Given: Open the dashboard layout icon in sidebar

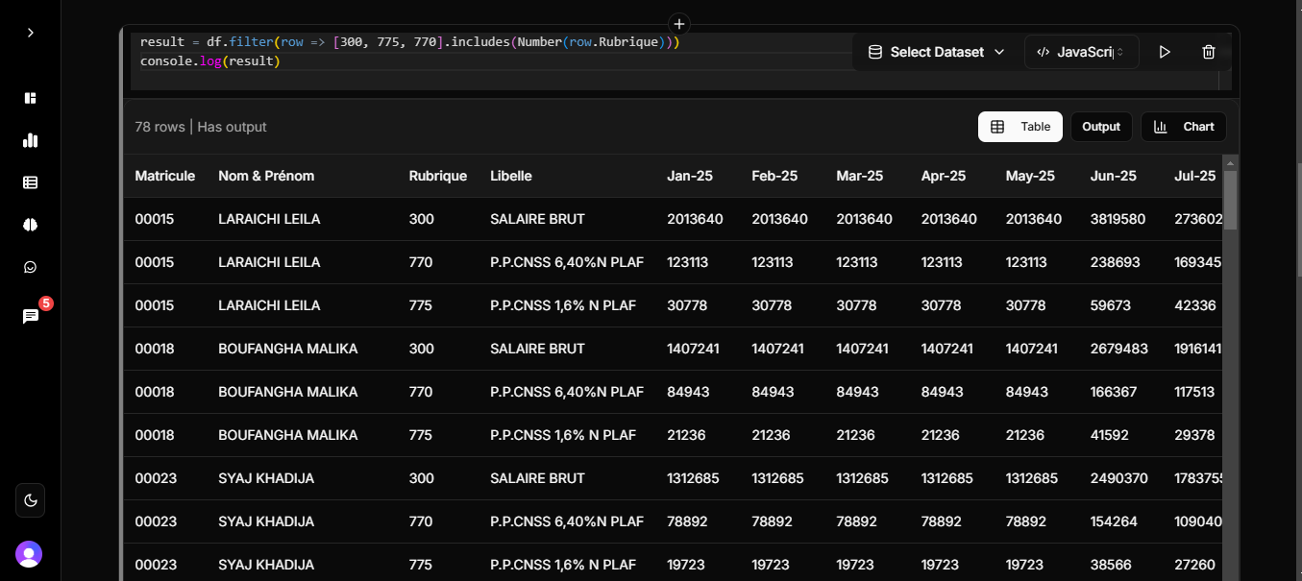Looking at the screenshot, I should (x=30, y=98).
